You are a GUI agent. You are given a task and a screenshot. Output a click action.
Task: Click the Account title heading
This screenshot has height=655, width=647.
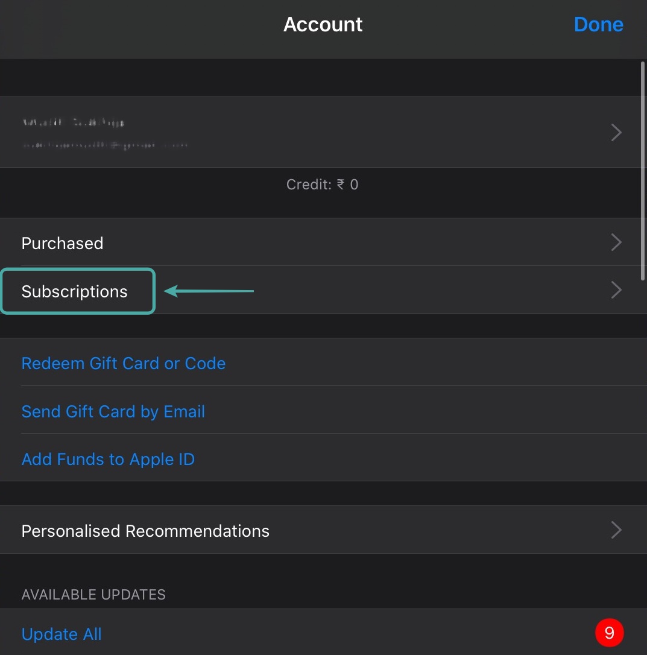coord(323,25)
